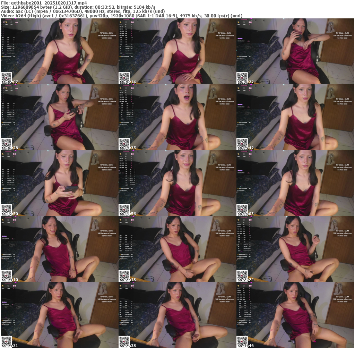Select the thumbnail stamped 00:08:28
The image size is (355, 348).
tap(60, 117)
